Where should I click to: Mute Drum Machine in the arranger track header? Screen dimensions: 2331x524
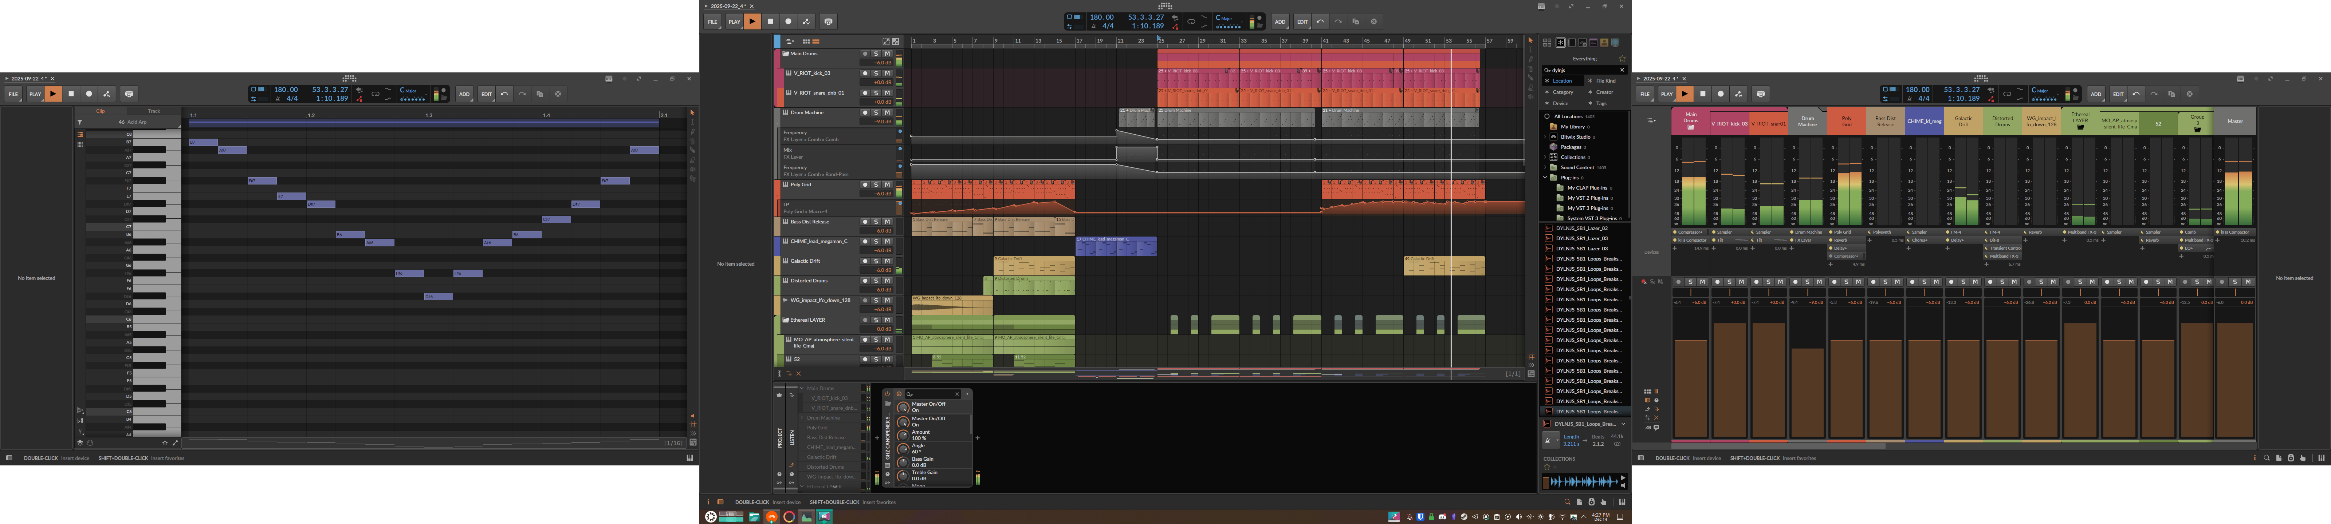point(888,113)
